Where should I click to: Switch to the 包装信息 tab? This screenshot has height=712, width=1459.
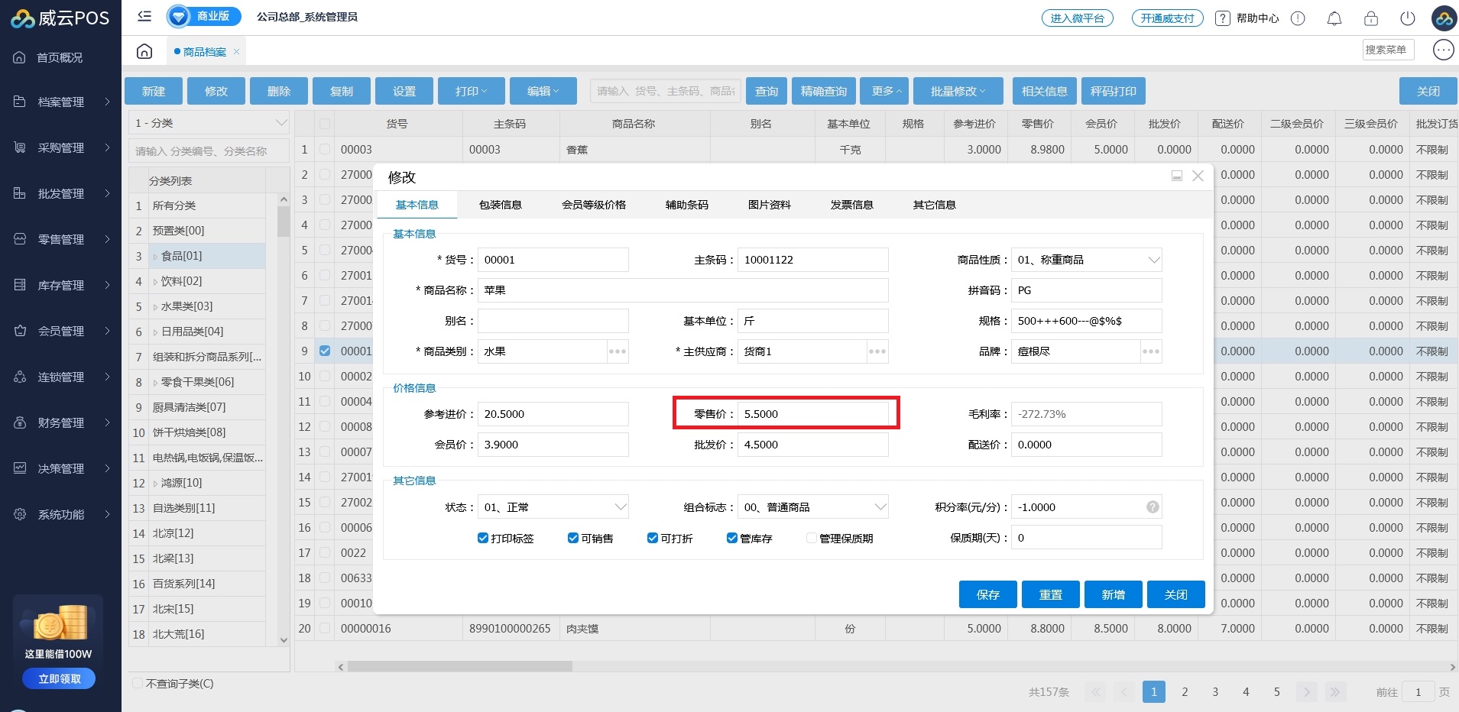tap(500, 205)
